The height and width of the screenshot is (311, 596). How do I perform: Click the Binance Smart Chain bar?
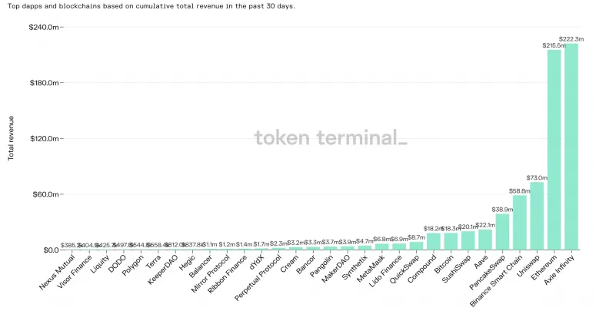point(520,223)
